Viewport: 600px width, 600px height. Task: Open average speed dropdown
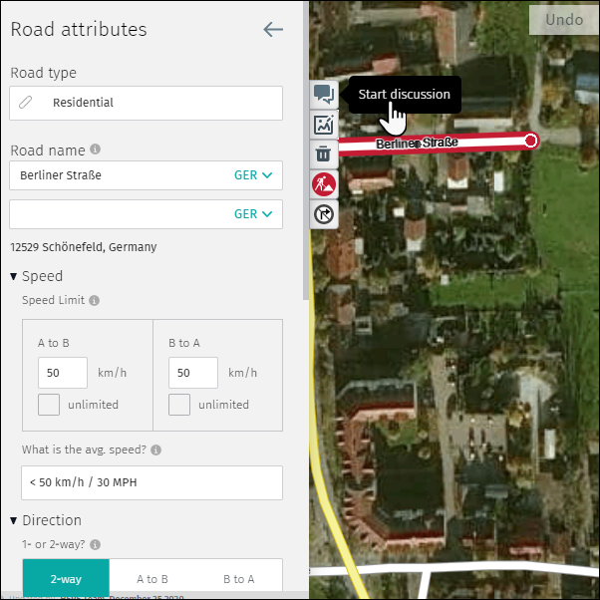click(151, 482)
